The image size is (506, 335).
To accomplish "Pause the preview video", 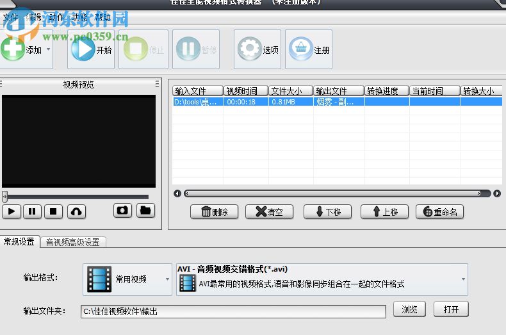I will (32, 212).
